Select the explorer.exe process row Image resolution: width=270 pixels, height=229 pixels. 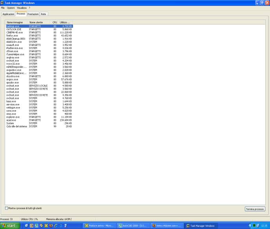(x=39, y=117)
